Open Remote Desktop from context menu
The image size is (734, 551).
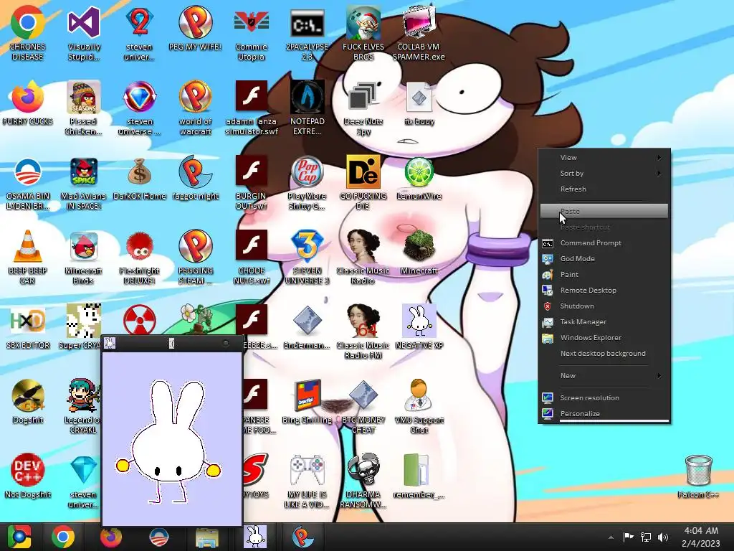(x=604, y=290)
